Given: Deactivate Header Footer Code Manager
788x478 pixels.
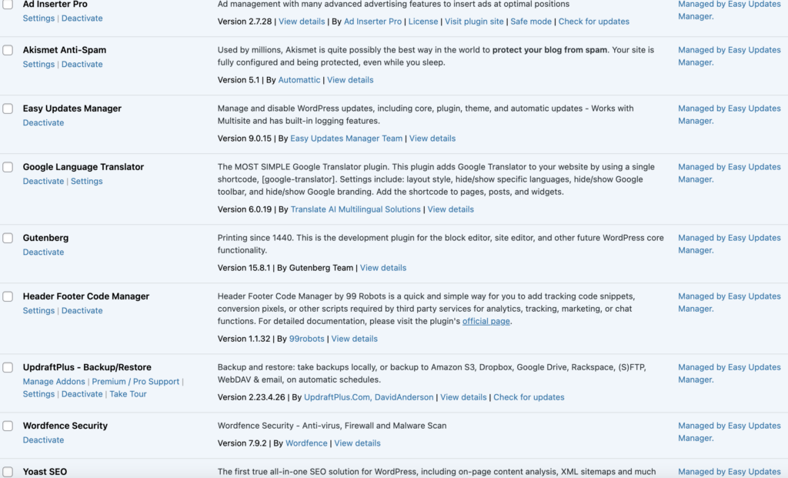Looking at the screenshot, I should [82, 311].
